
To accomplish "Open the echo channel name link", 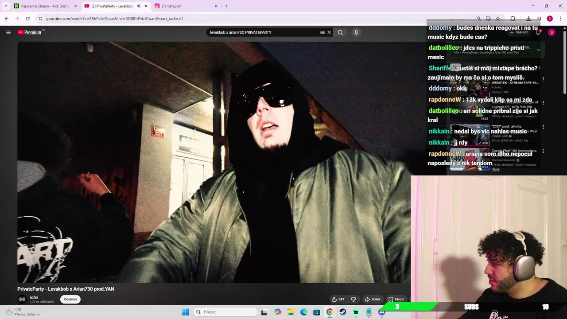I will point(34,297).
